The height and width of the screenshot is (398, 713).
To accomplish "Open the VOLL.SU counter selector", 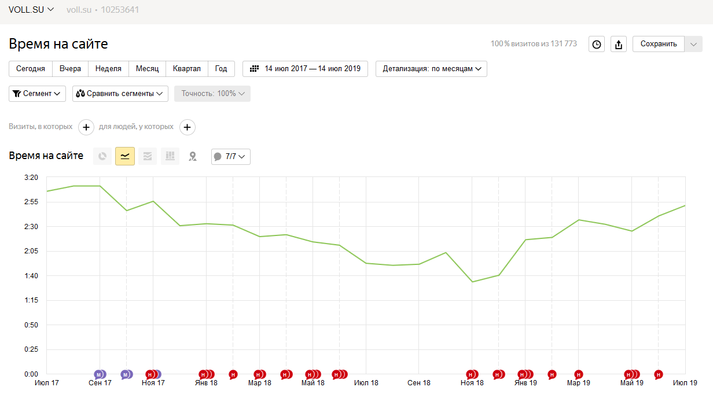I will 31,10.
